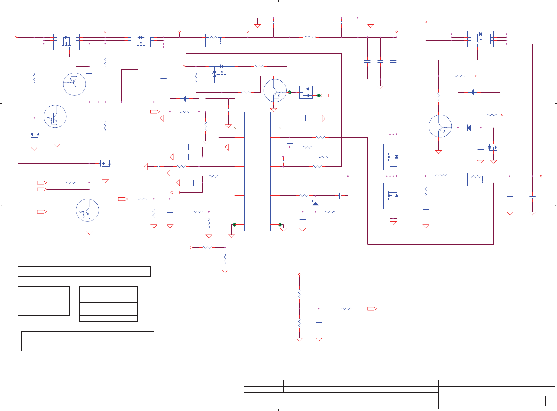Select the lower half-bridge power MOSFET
This screenshot has width=557, height=411.
[392, 196]
